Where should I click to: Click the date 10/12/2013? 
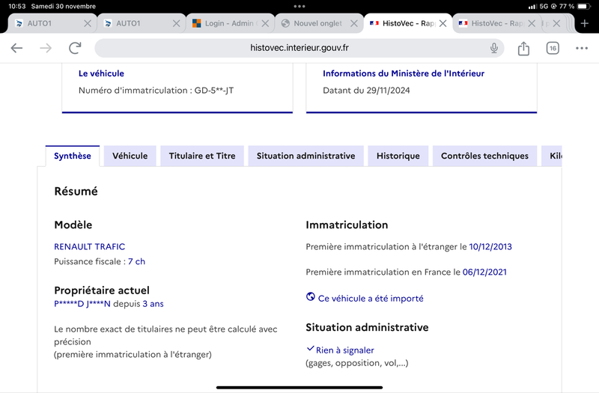(490, 247)
